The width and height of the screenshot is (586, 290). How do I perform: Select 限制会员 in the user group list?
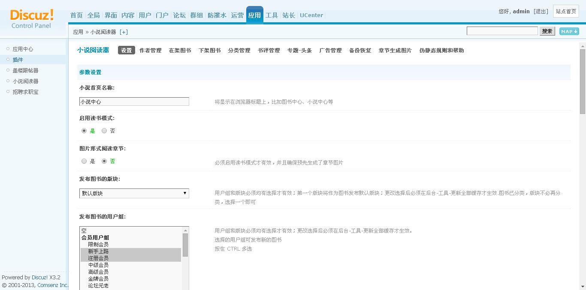click(x=131, y=245)
